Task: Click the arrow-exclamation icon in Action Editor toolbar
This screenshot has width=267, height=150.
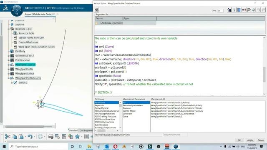Action: [244, 10]
